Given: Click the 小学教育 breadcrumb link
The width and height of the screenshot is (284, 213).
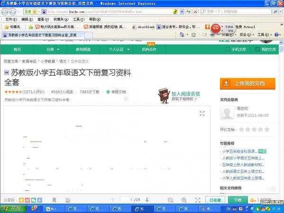Looking at the screenshot, I should (x=48, y=62).
